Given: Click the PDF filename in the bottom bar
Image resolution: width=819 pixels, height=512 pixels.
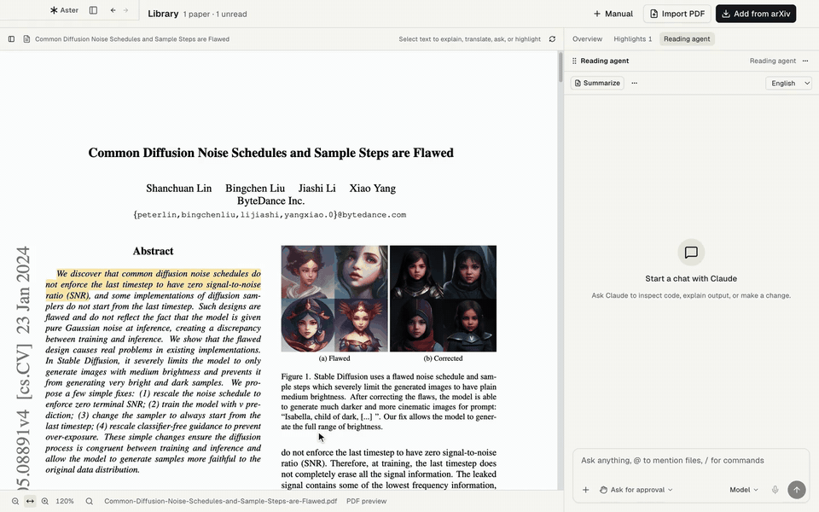Looking at the screenshot, I should (220, 501).
